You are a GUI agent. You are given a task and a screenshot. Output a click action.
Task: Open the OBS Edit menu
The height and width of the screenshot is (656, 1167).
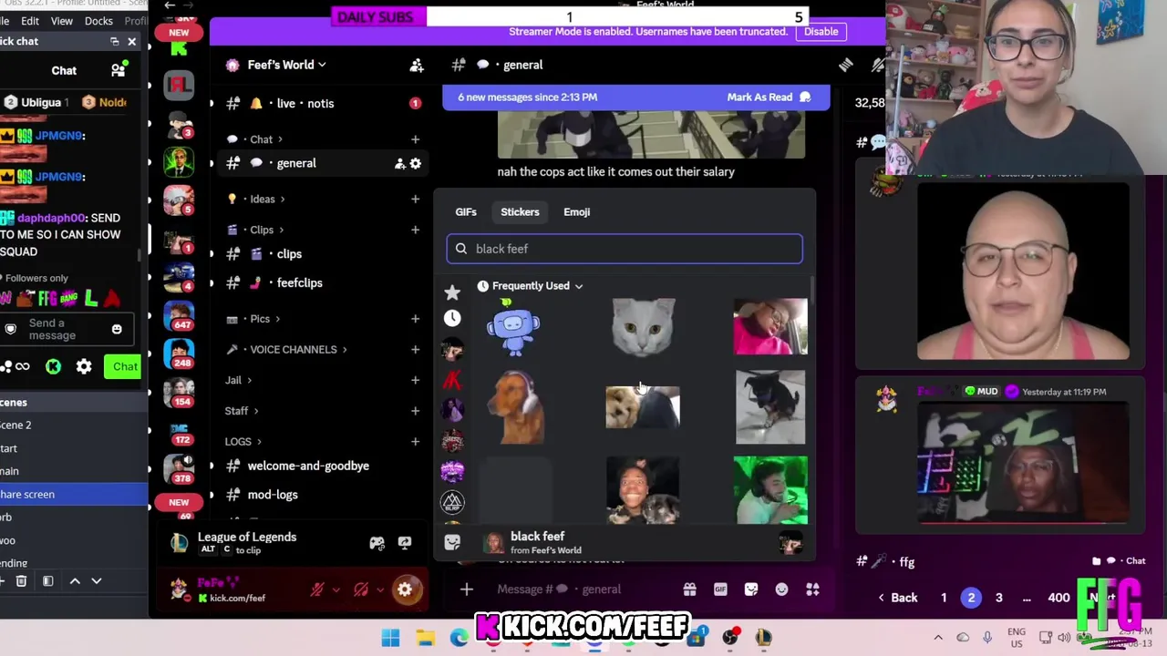(x=30, y=21)
